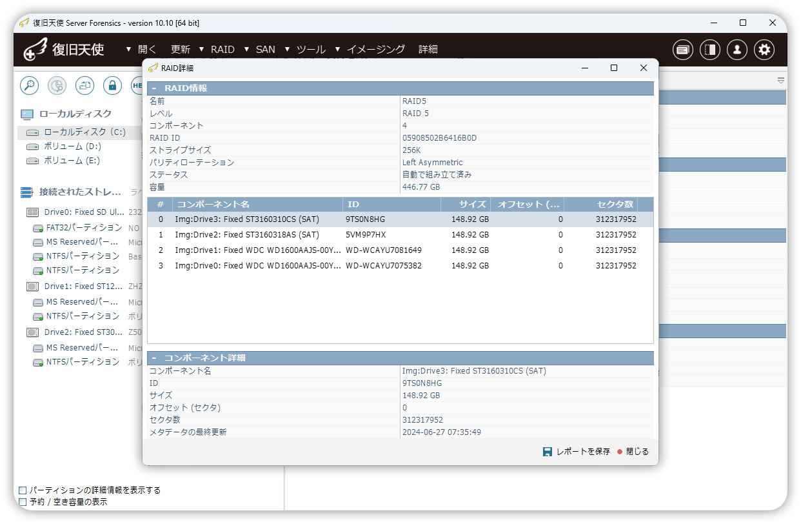
Task: Open the SAN menu label
Action: (x=266, y=50)
